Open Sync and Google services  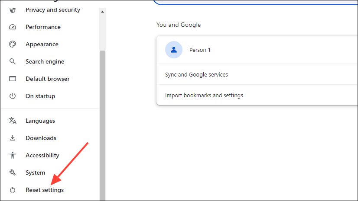pos(257,74)
